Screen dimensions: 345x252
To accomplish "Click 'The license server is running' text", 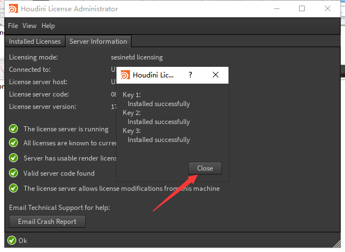I will (66, 129).
